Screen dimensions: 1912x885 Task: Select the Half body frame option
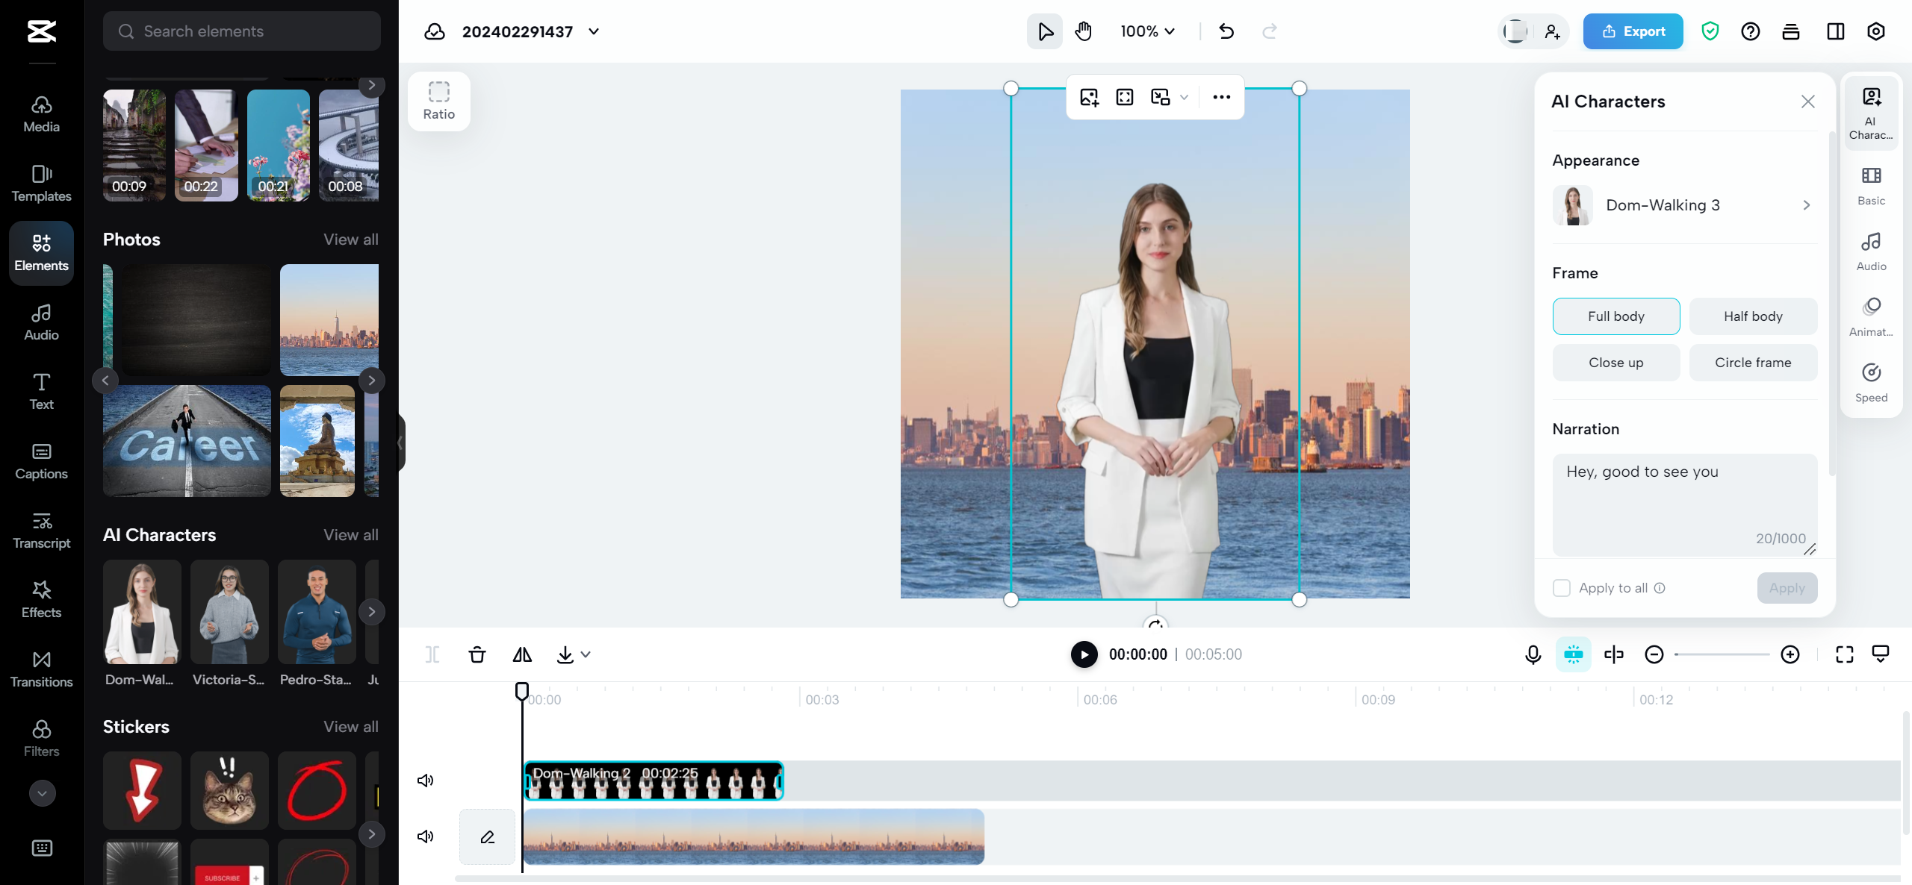[x=1752, y=316]
